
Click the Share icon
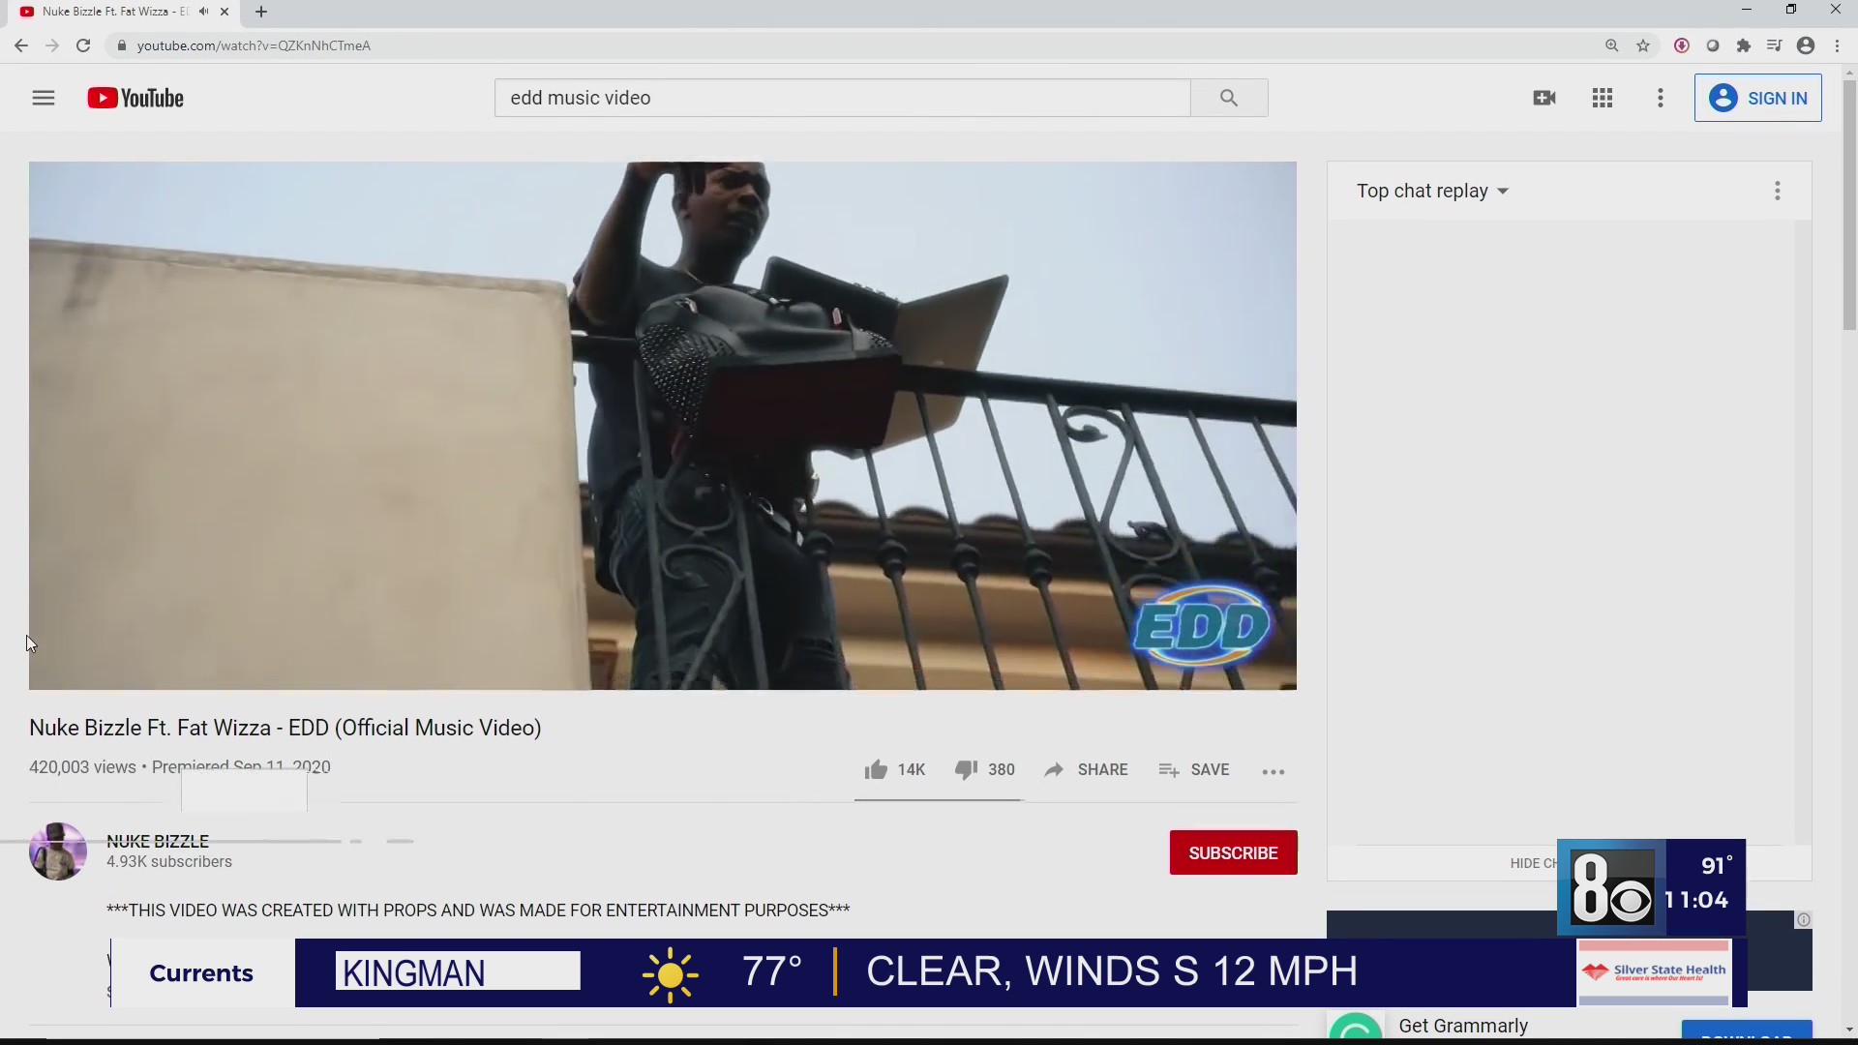(1055, 770)
